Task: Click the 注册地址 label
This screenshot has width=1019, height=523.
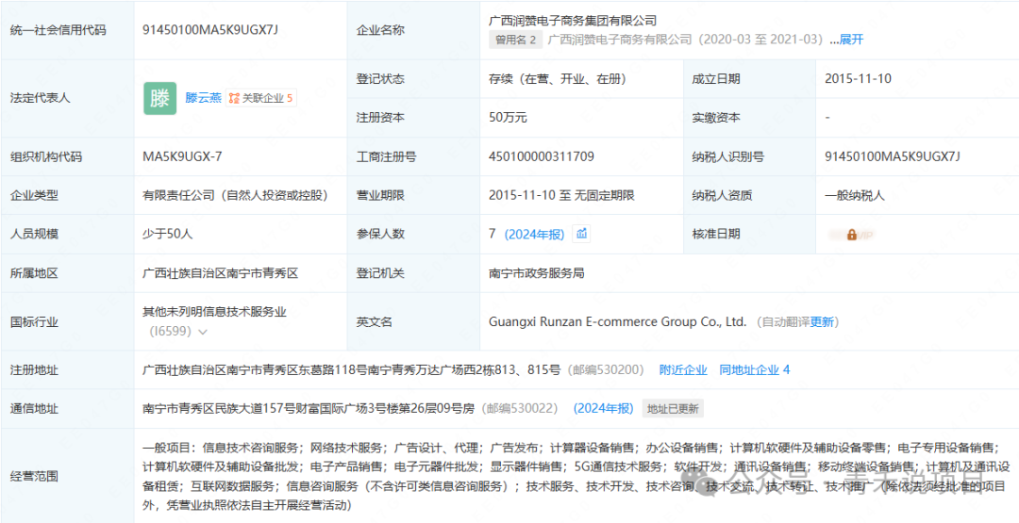Action: pyautogui.click(x=35, y=369)
